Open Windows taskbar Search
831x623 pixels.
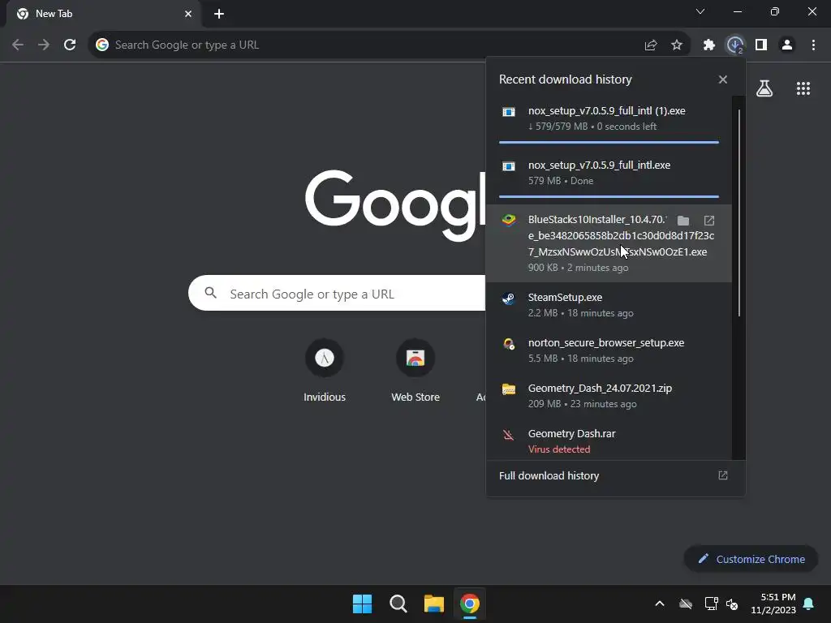[398, 604]
